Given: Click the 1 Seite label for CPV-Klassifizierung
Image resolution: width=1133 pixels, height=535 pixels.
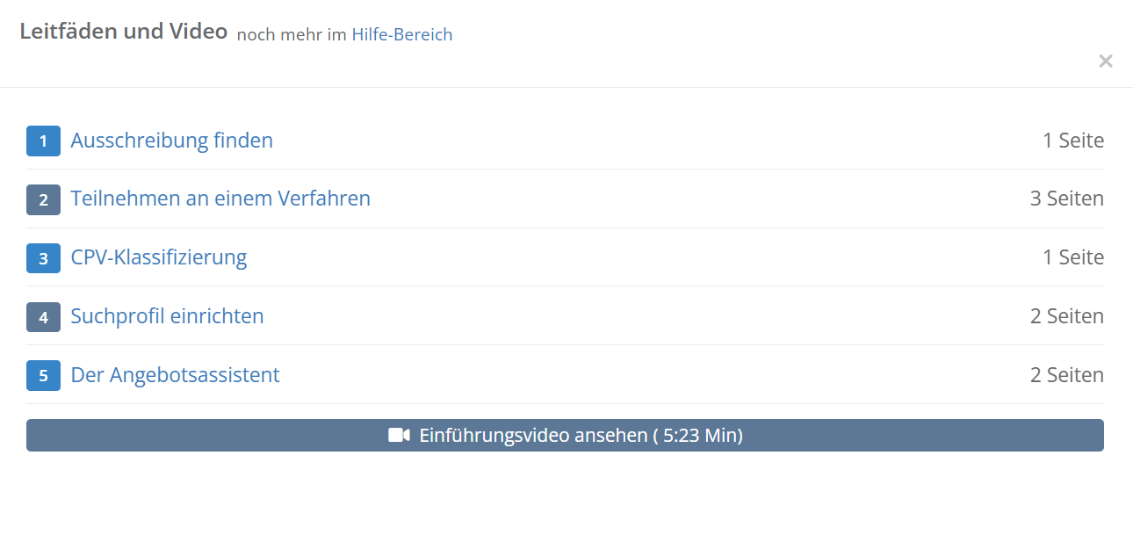Looking at the screenshot, I should 1073,257.
